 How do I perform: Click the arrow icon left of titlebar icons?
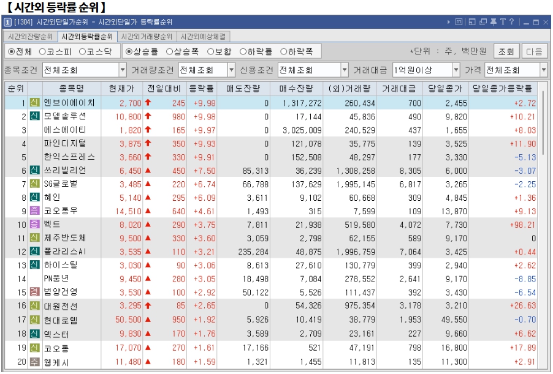coord(449,22)
